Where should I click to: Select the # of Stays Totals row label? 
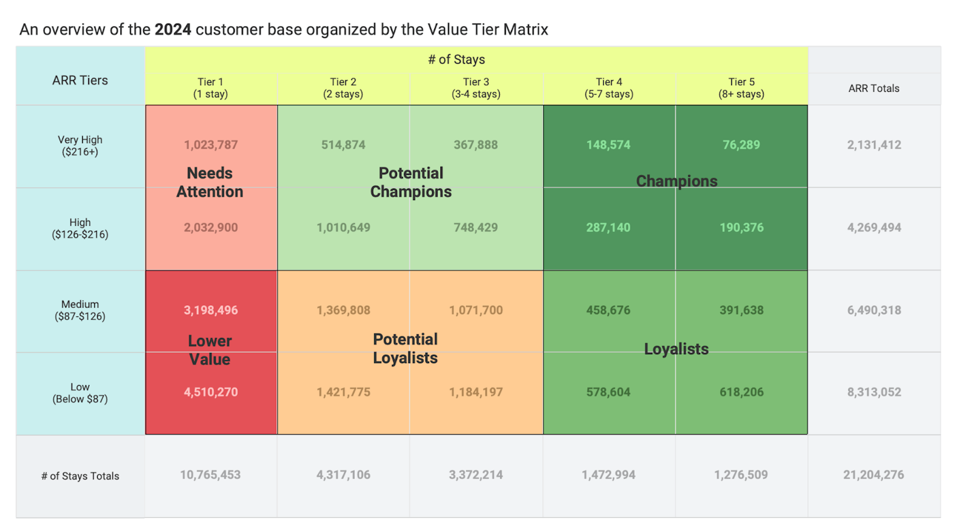[80, 476]
